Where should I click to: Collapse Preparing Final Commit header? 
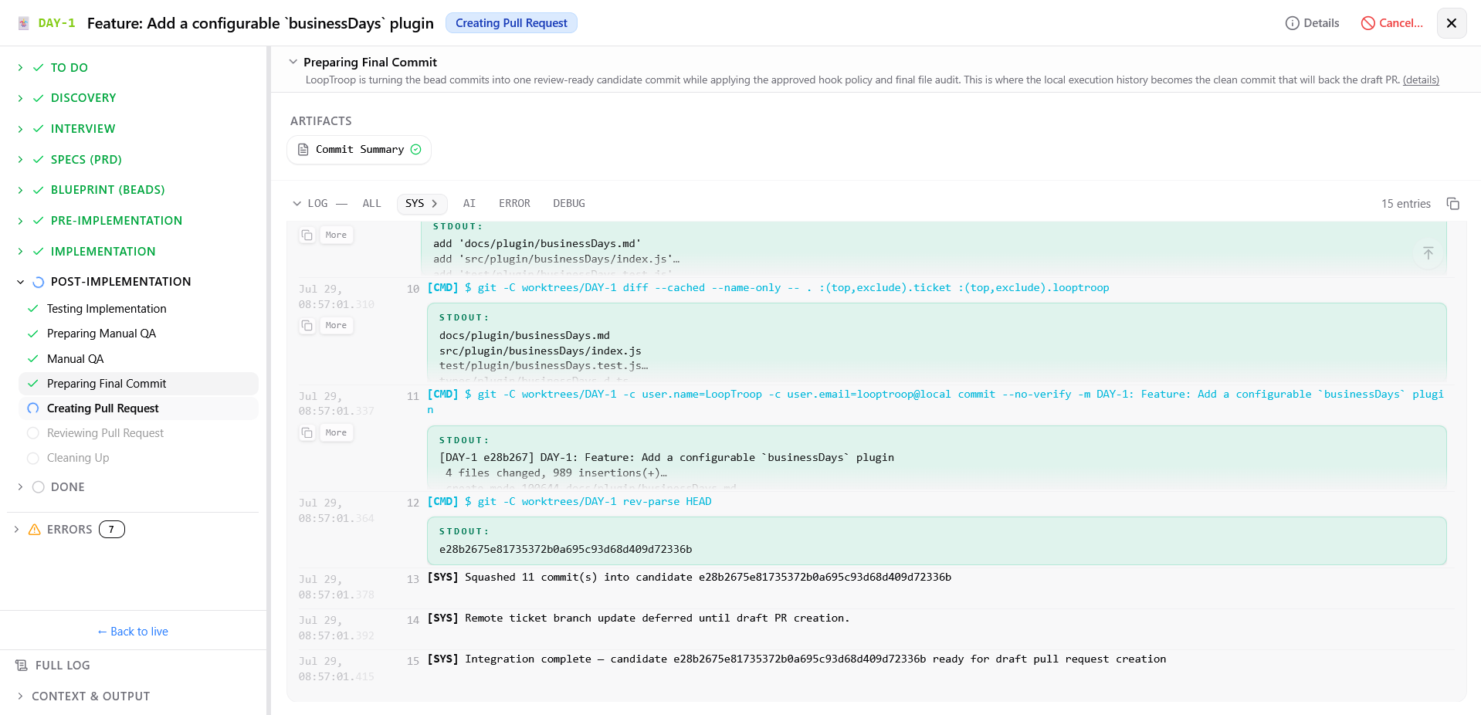[293, 62]
